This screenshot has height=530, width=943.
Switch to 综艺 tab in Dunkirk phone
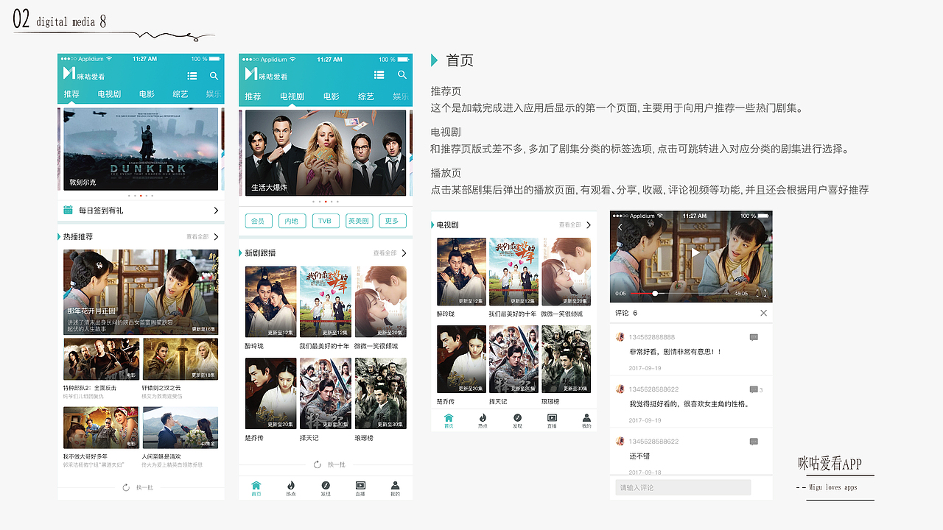tap(180, 94)
